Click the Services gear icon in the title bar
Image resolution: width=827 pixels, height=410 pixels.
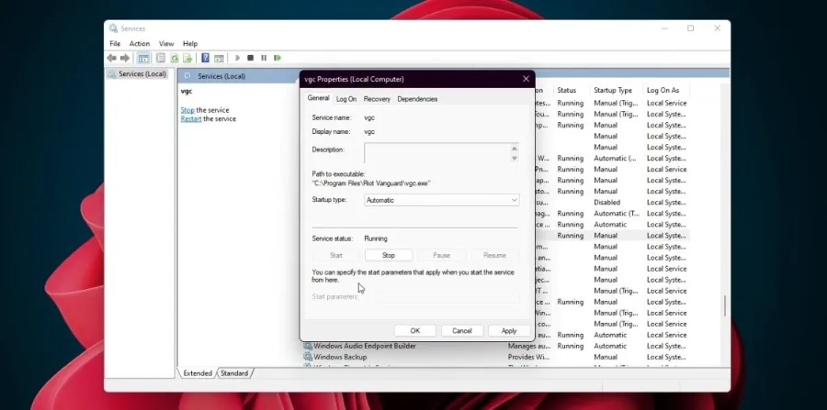coord(113,28)
